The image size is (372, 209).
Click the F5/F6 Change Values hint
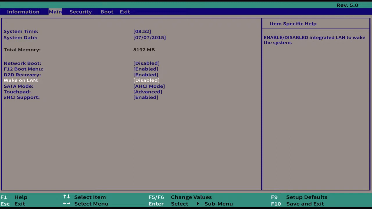(180, 197)
